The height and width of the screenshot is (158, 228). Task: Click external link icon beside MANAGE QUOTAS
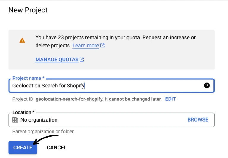pos(82,60)
